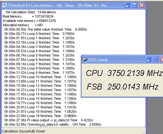Click the FSB 250.0143 MHz reading
The image size is (163, 134).
pyautogui.click(x=122, y=87)
